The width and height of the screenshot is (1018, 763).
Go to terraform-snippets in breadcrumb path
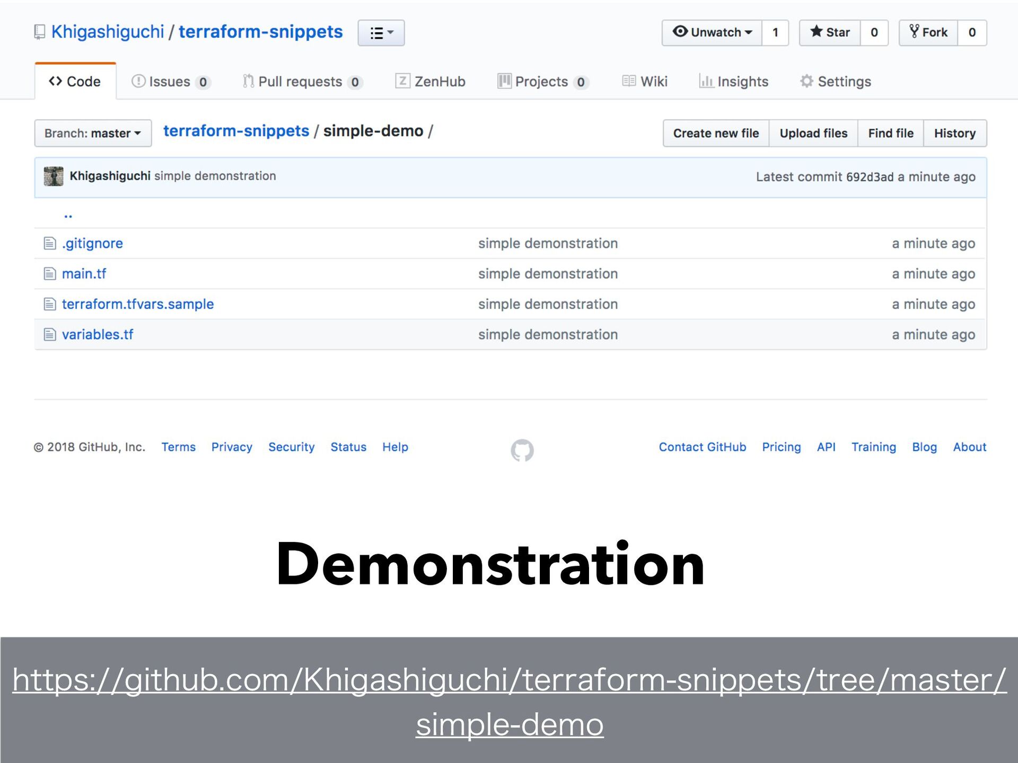(x=236, y=131)
